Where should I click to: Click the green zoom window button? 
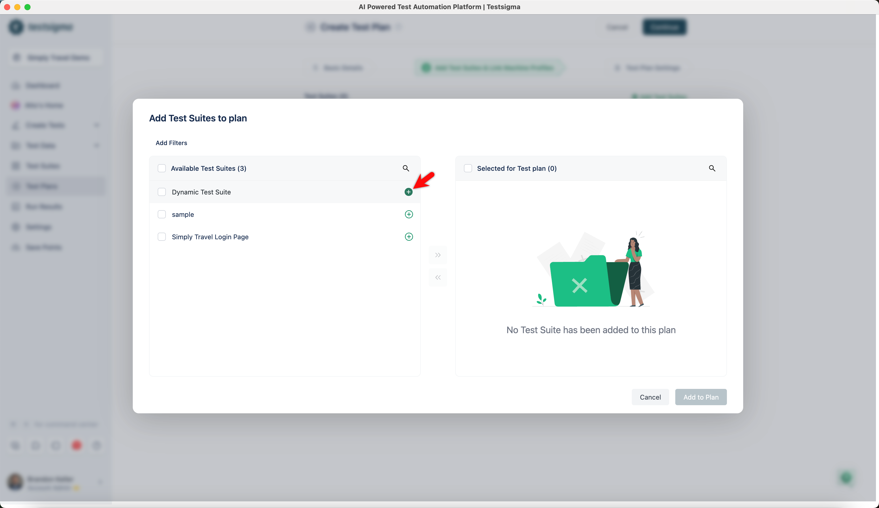(x=27, y=7)
